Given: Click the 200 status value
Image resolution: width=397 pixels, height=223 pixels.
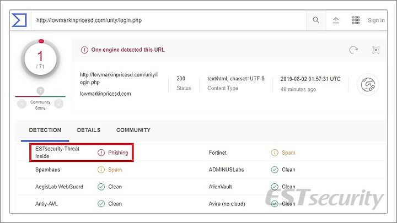Looking at the screenshot, I should (x=181, y=79).
